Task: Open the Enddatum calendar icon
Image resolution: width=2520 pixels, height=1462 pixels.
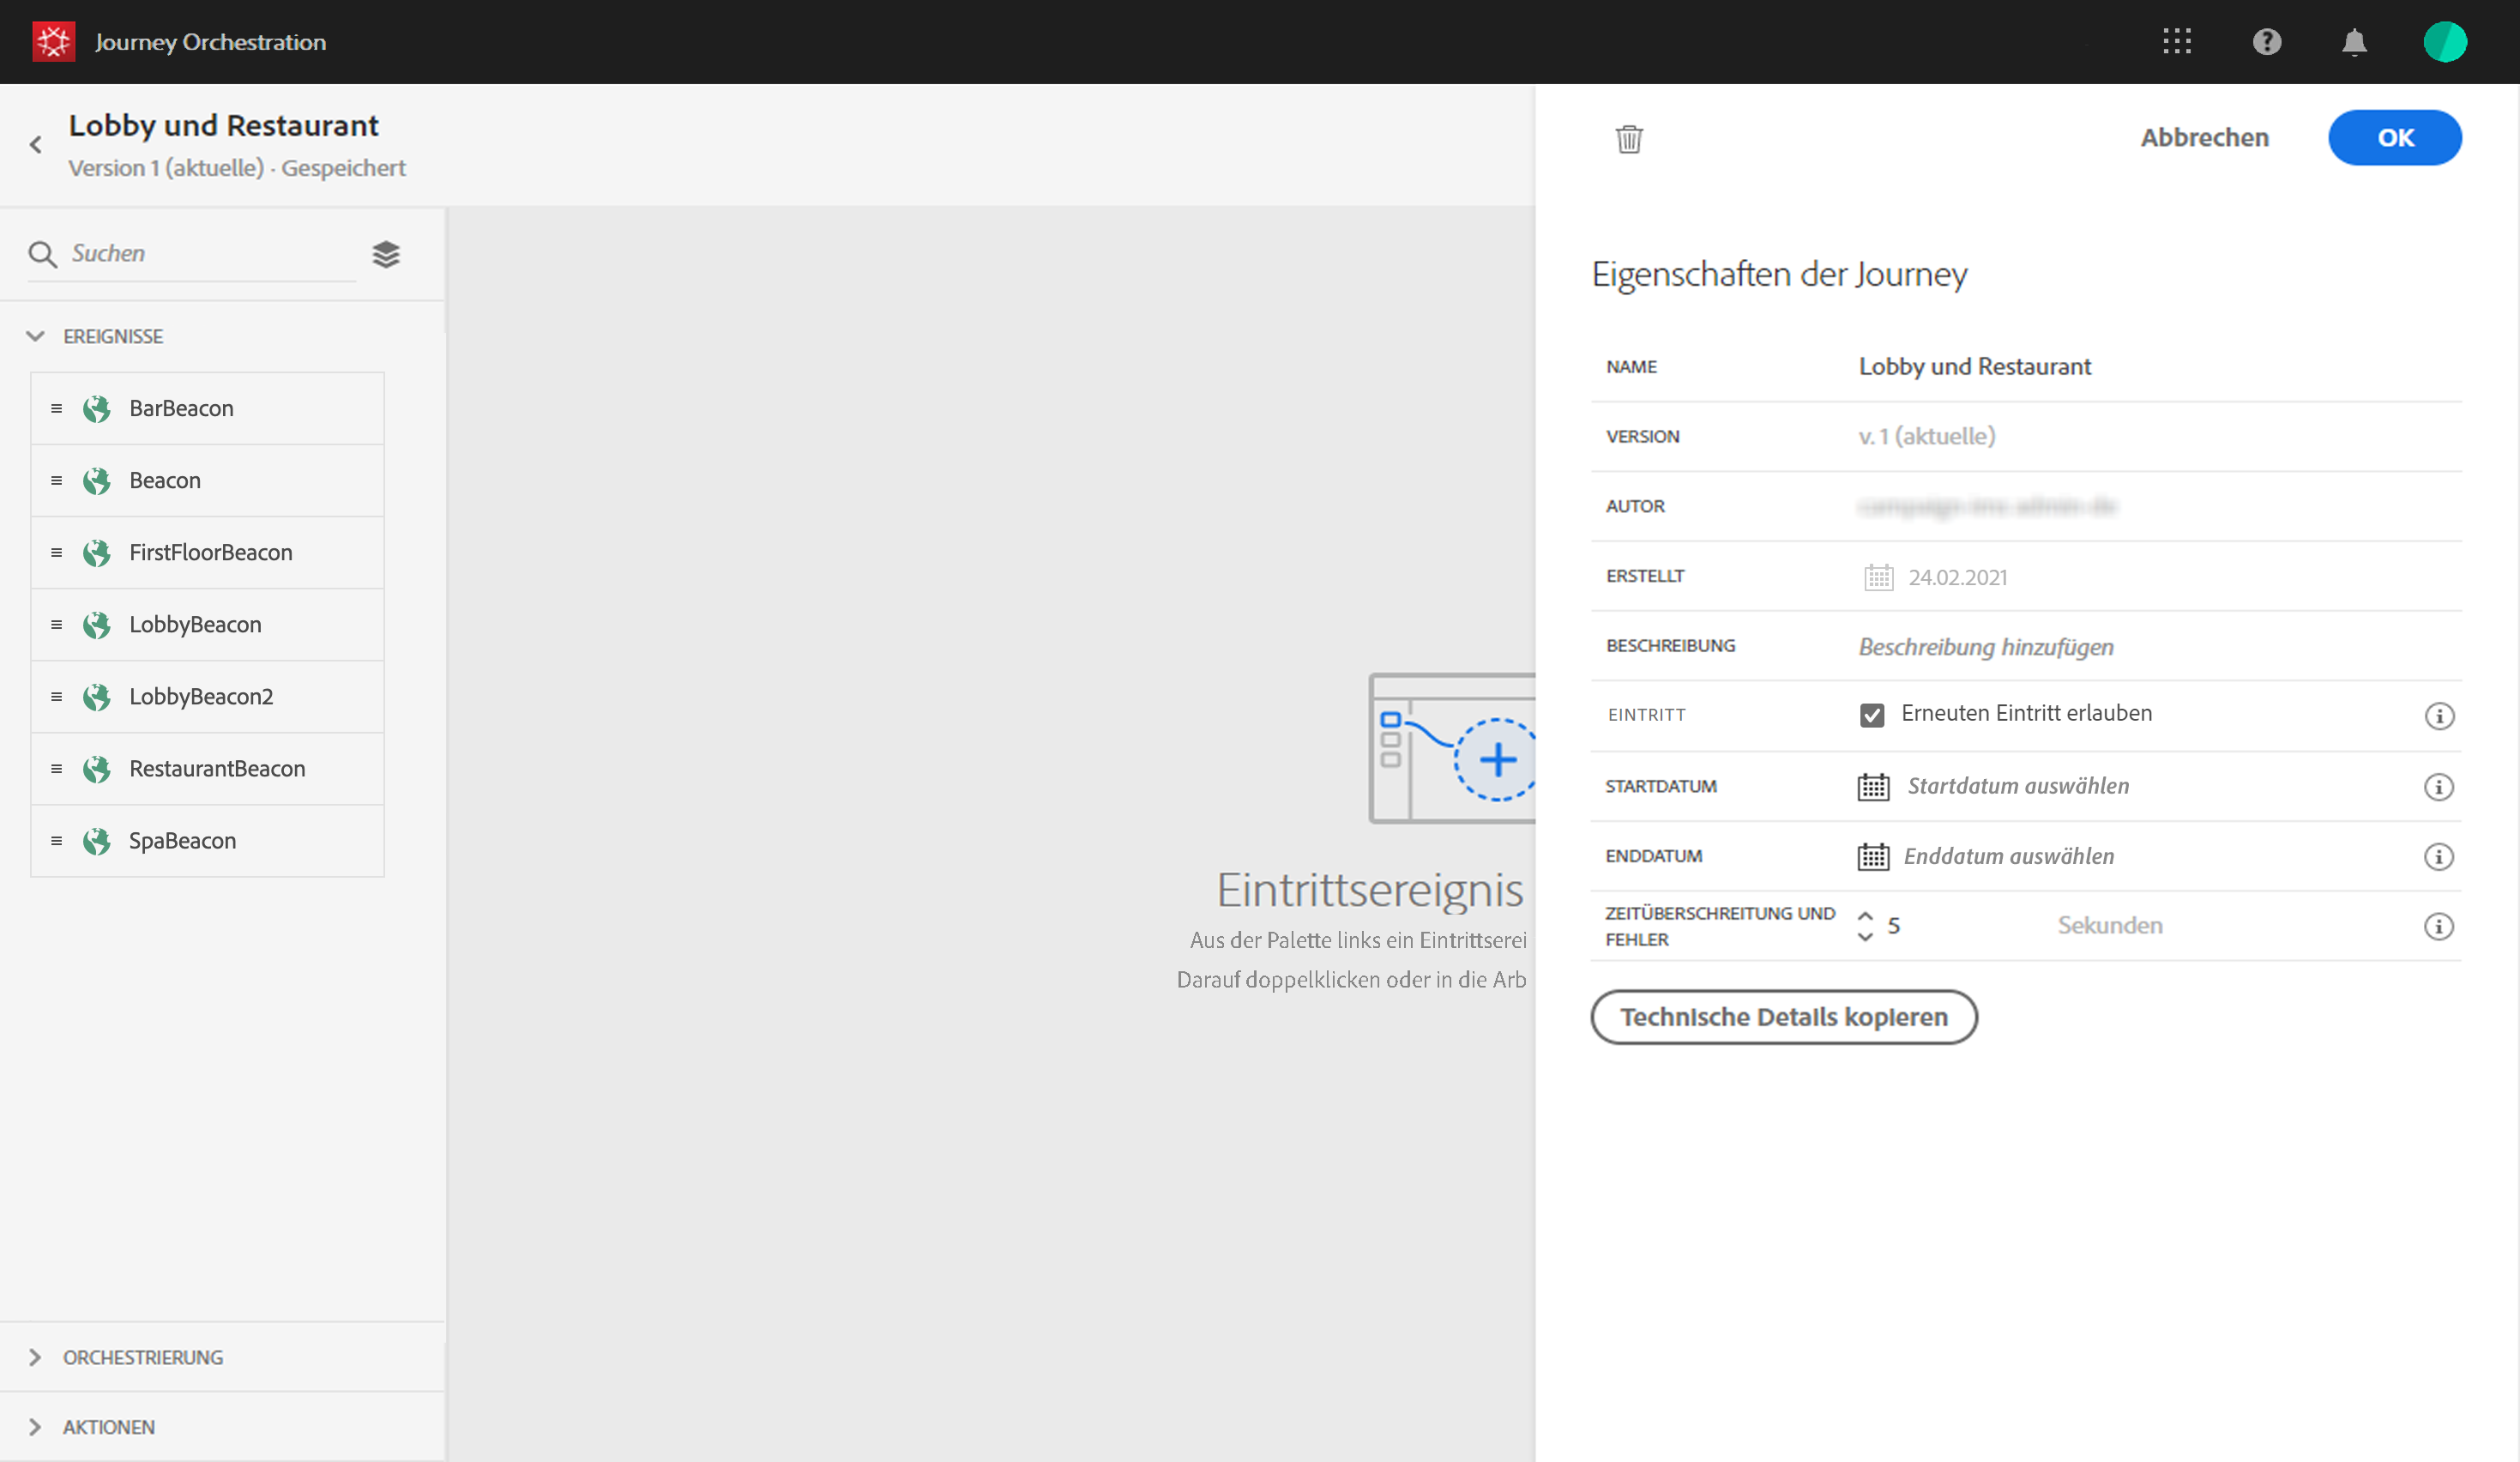Action: click(x=1873, y=857)
